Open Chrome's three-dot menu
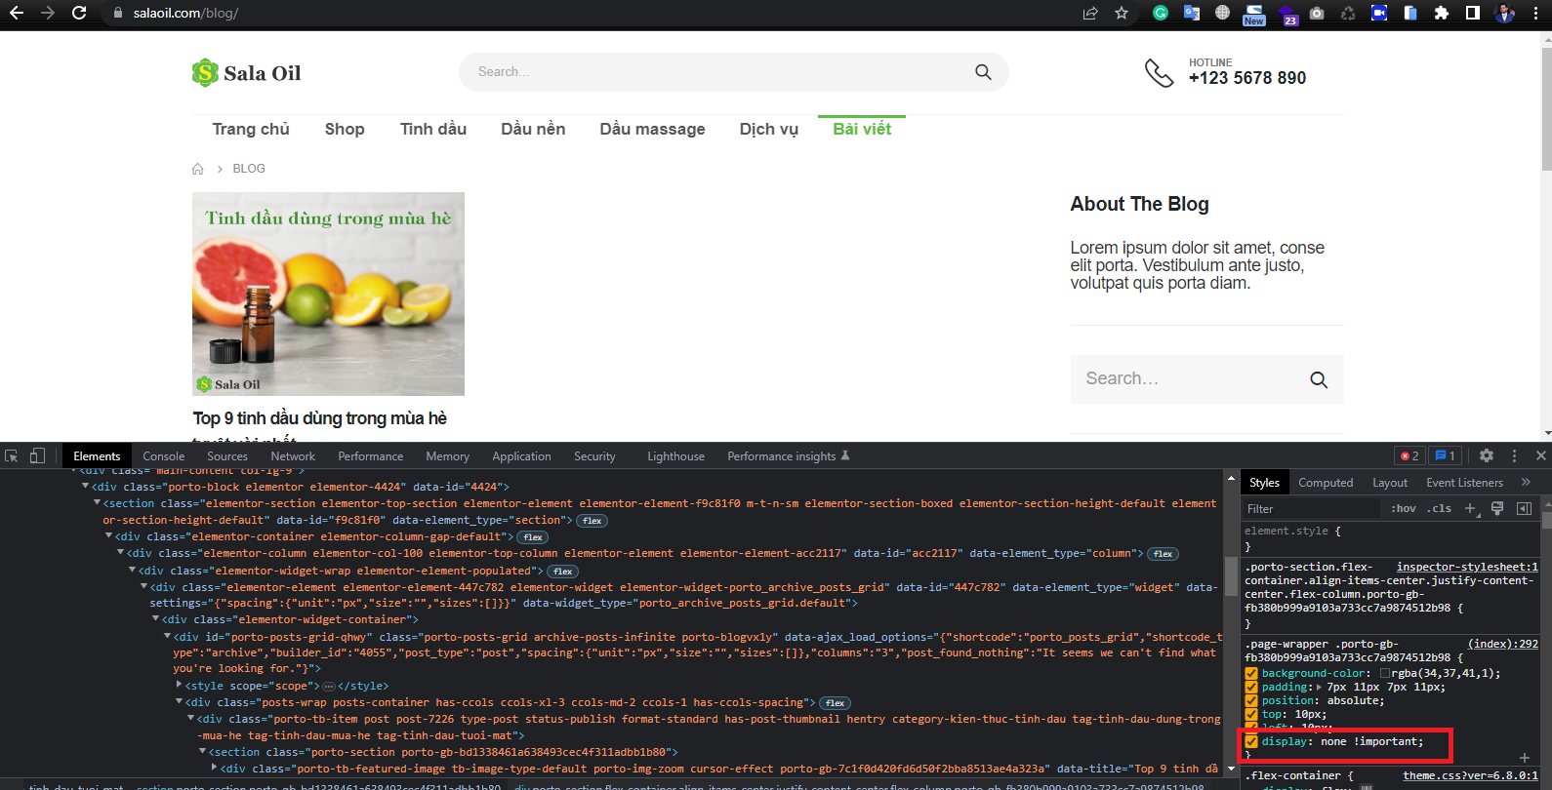 pos(1536,13)
